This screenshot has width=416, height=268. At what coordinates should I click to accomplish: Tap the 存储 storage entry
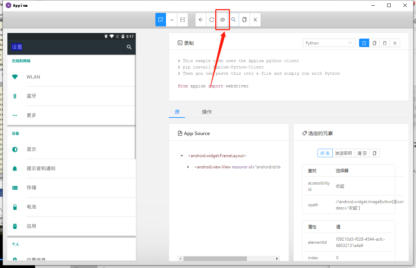point(72,188)
